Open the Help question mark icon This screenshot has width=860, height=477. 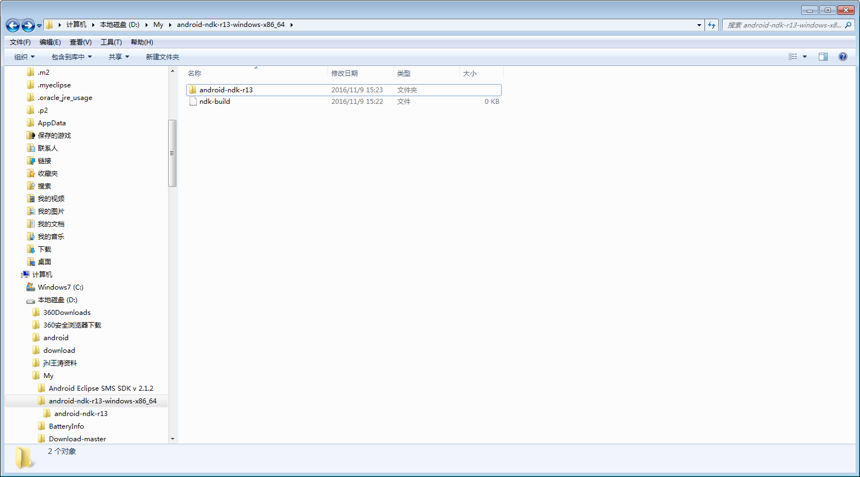843,57
